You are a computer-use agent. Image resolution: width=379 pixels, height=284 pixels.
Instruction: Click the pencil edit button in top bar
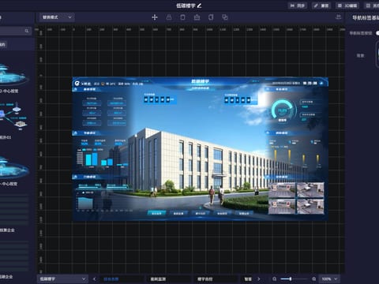321,6
